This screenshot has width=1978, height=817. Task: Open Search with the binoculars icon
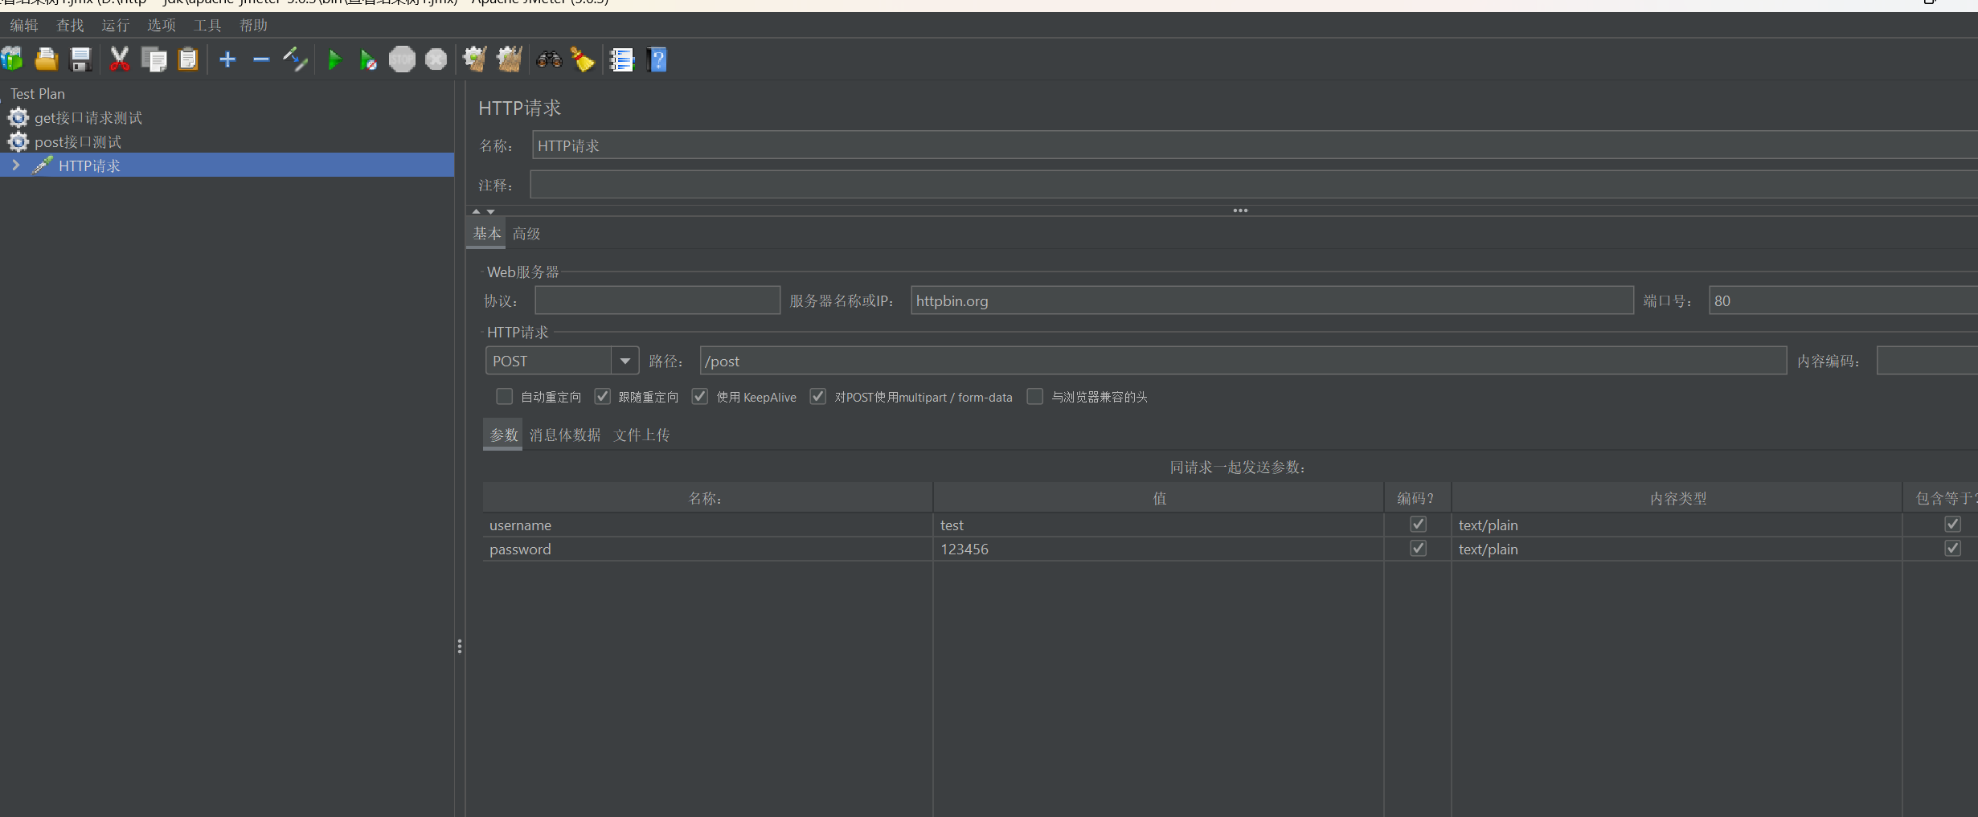(x=549, y=59)
